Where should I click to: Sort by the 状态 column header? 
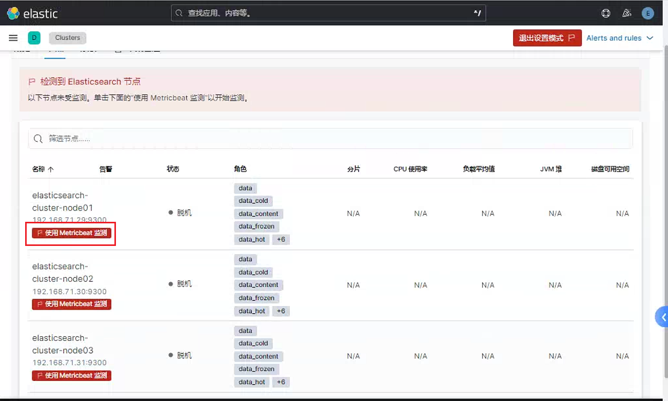(x=173, y=169)
